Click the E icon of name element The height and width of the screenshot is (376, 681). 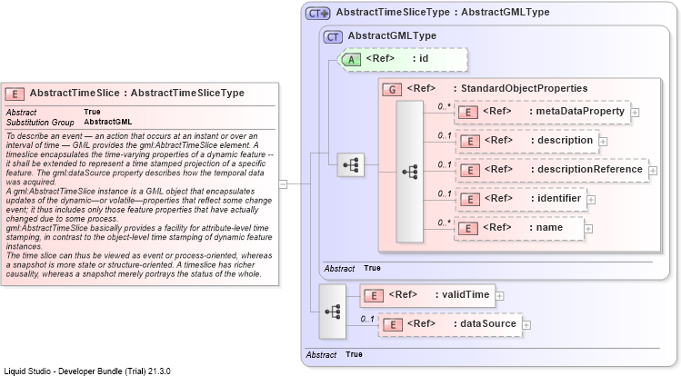(467, 229)
